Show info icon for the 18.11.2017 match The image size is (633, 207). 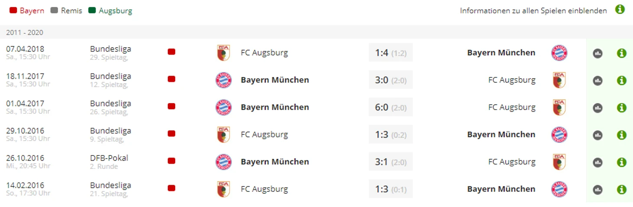click(x=621, y=81)
